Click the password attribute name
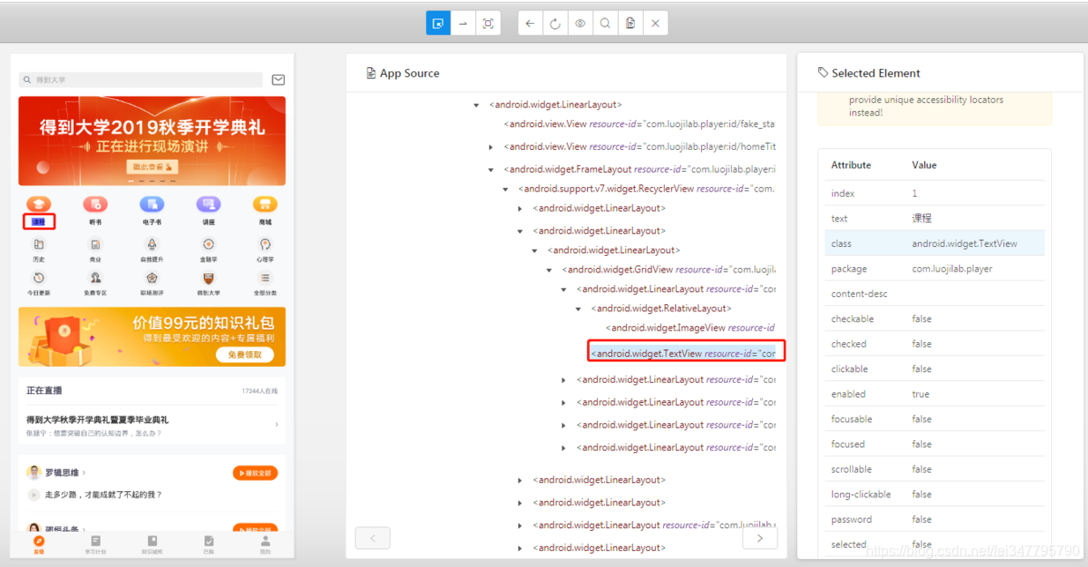The image size is (1088, 567). click(852, 519)
